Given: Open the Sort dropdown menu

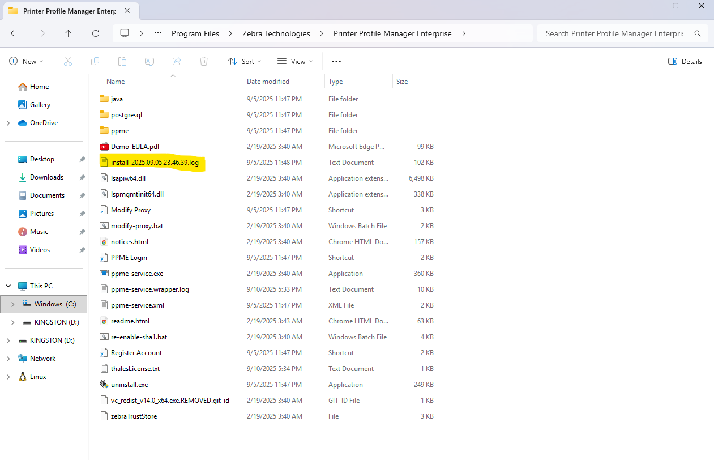Looking at the screenshot, I should (x=245, y=61).
